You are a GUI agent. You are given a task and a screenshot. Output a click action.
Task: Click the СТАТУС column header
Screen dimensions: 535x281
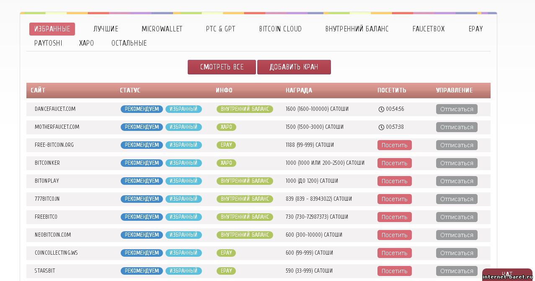point(130,90)
